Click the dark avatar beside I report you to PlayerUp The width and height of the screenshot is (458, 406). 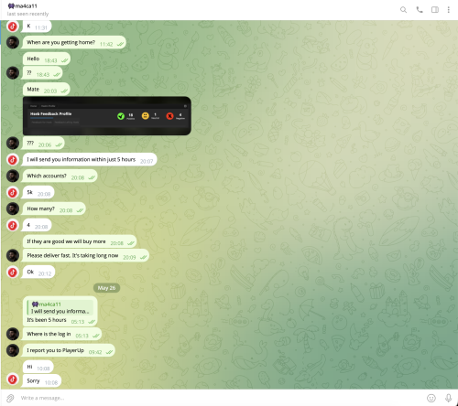(x=13, y=350)
